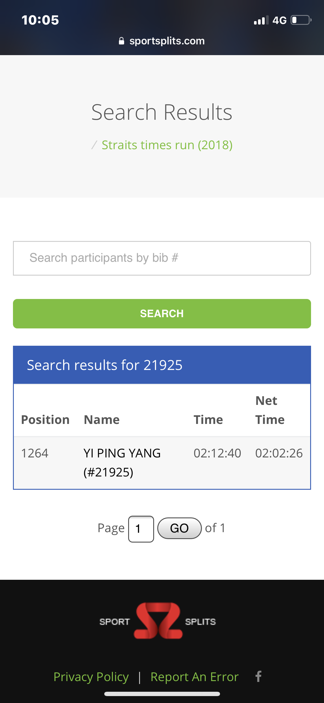Screen dimensions: 324x703
Task: Tap the signal strength bars icon
Action: point(261,20)
